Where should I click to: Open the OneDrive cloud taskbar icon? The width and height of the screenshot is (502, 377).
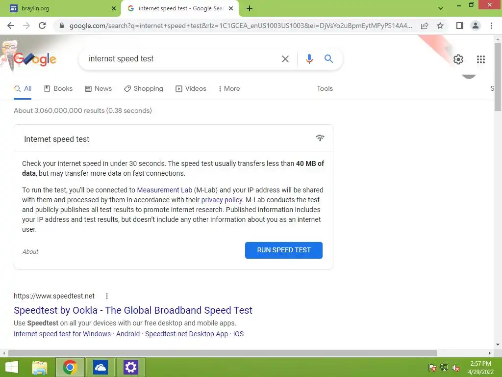point(100,367)
